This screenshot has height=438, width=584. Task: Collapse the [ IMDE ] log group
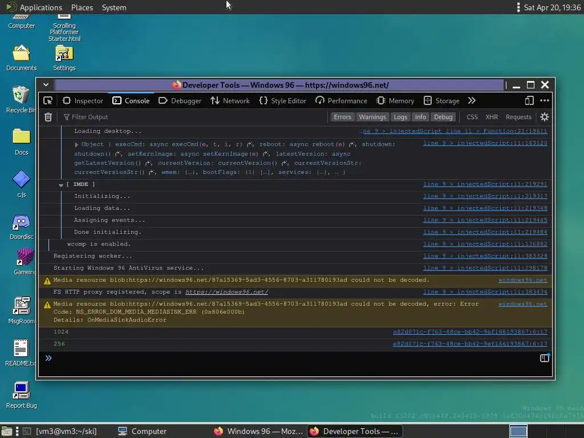click(x=60, y=185)
